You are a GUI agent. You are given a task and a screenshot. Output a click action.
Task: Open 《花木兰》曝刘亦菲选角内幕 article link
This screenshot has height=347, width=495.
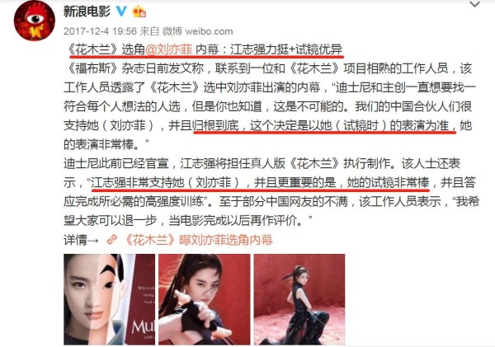[198, 240]
